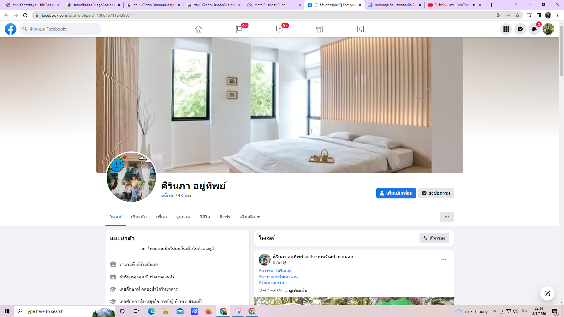Mute the YouTube tab audio icon
Image resolution: width=564 pixels, height=317 pixels.
pos(474,5)
